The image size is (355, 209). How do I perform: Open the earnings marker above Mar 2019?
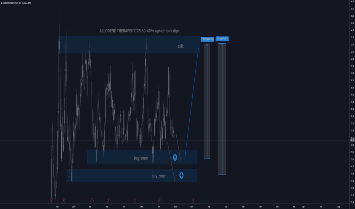(92, 200)
